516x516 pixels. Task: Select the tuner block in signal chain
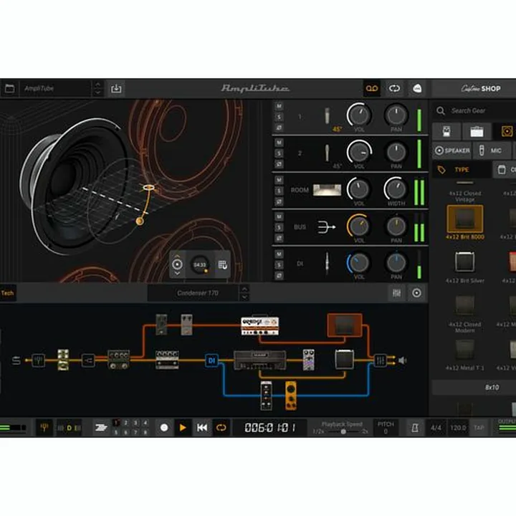click(38, 360)
